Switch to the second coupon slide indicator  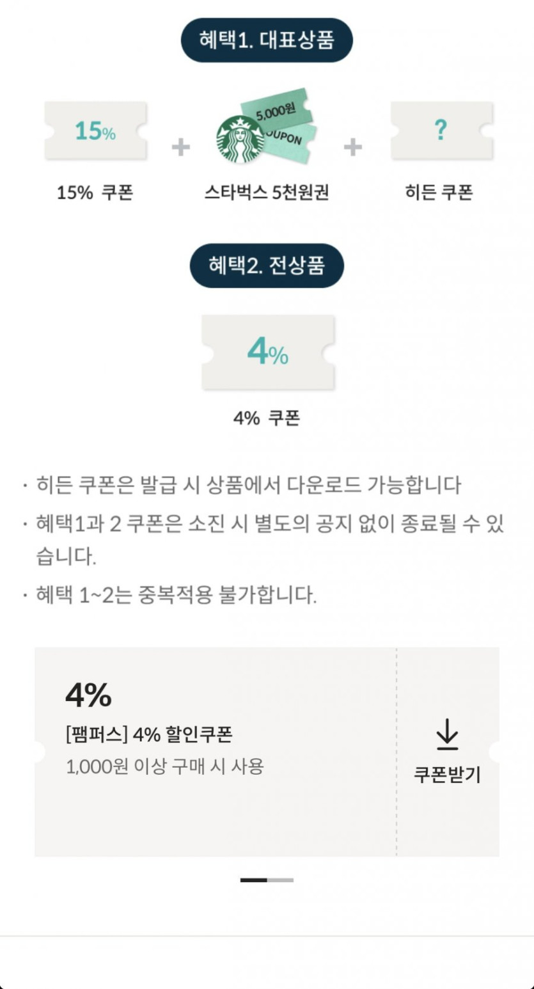coord(281,880)
